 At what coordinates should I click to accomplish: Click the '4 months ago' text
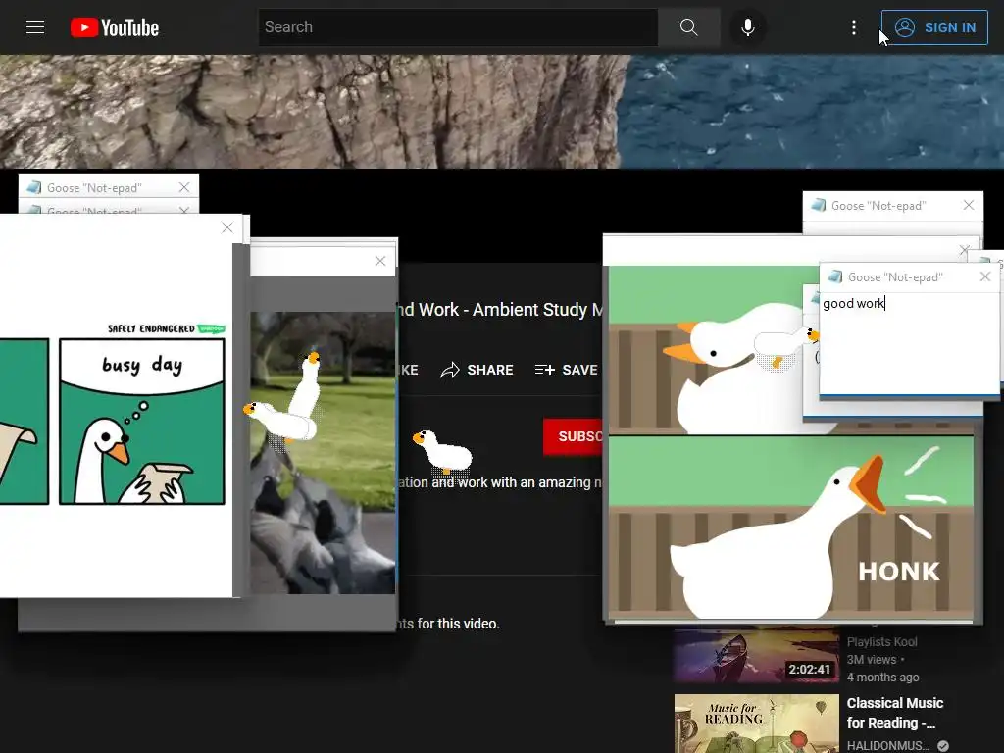[883, 678]
